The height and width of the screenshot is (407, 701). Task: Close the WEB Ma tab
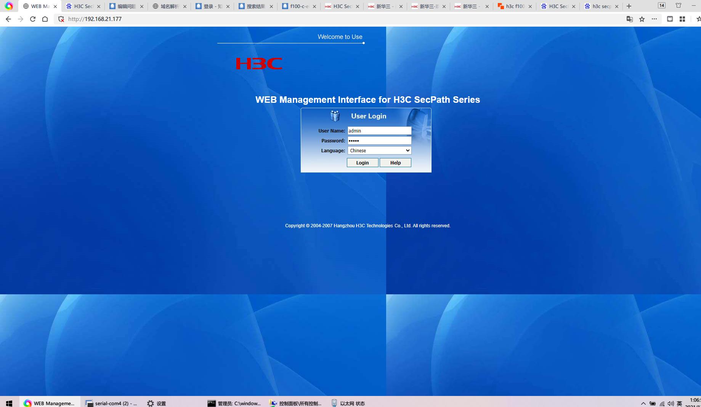pos(55,6)
